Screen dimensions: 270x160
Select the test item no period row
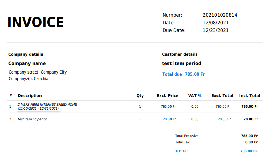pyautogui.click(x=33, y=119)
